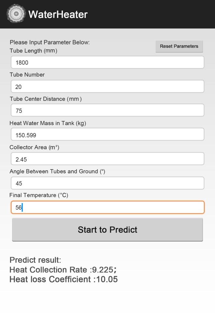Screen dimensions: 215x313
Task: Tap the Final Temperature (°C) label
Action: pos(38,195)
